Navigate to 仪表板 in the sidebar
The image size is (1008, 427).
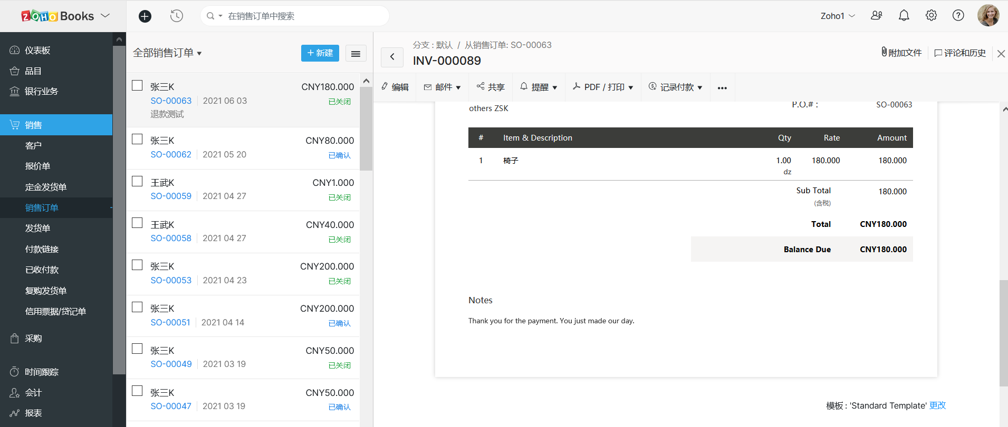pyautogui.click(x=37, y=51)
